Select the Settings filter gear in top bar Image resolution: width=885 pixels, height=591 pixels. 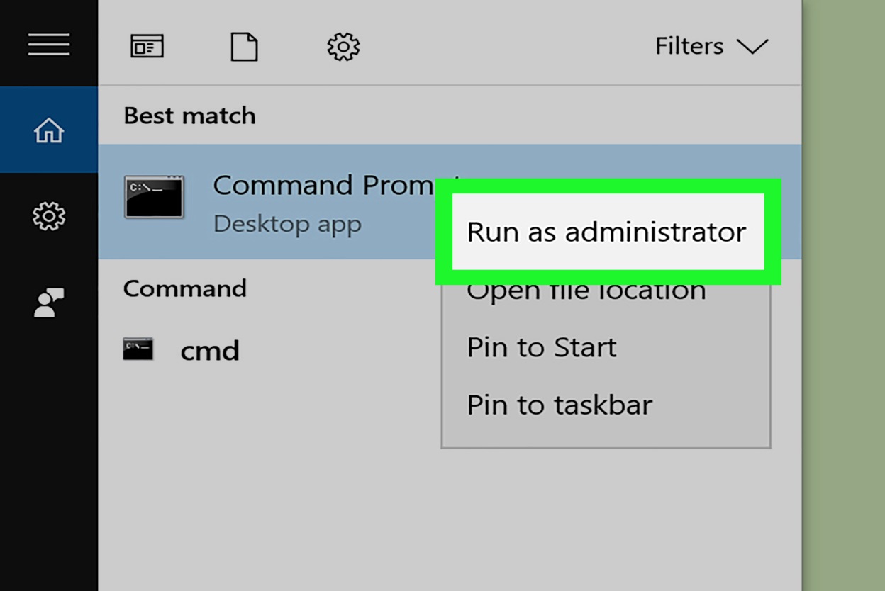343,47
